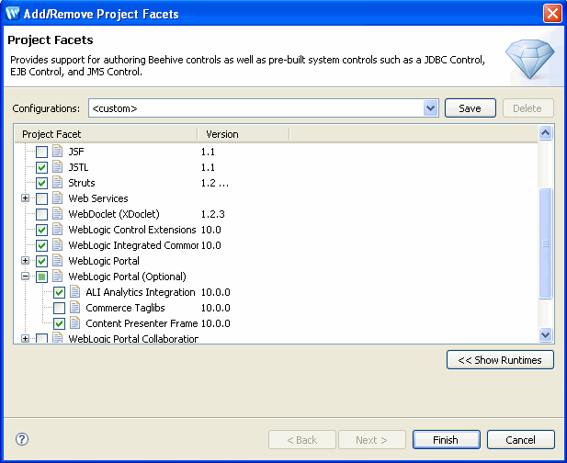Select the WebLogic Control Extensions label

click(132, 230)
